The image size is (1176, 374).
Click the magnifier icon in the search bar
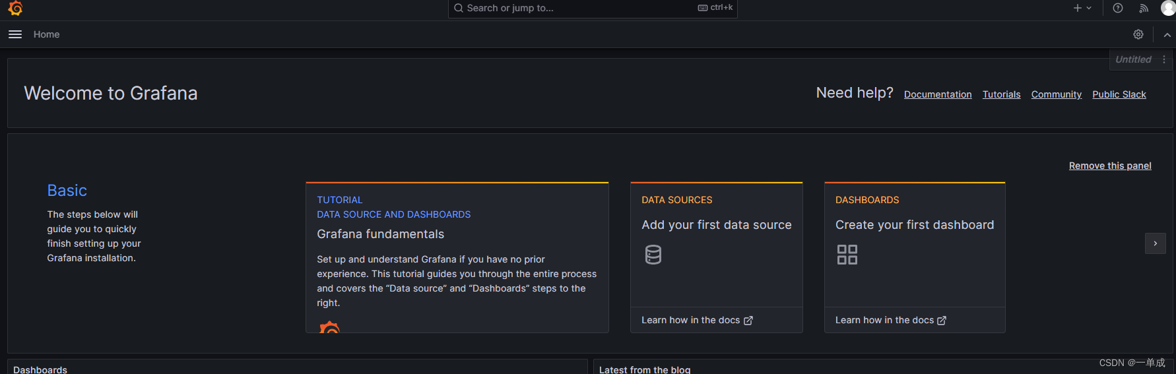click(x=459, y=8)
